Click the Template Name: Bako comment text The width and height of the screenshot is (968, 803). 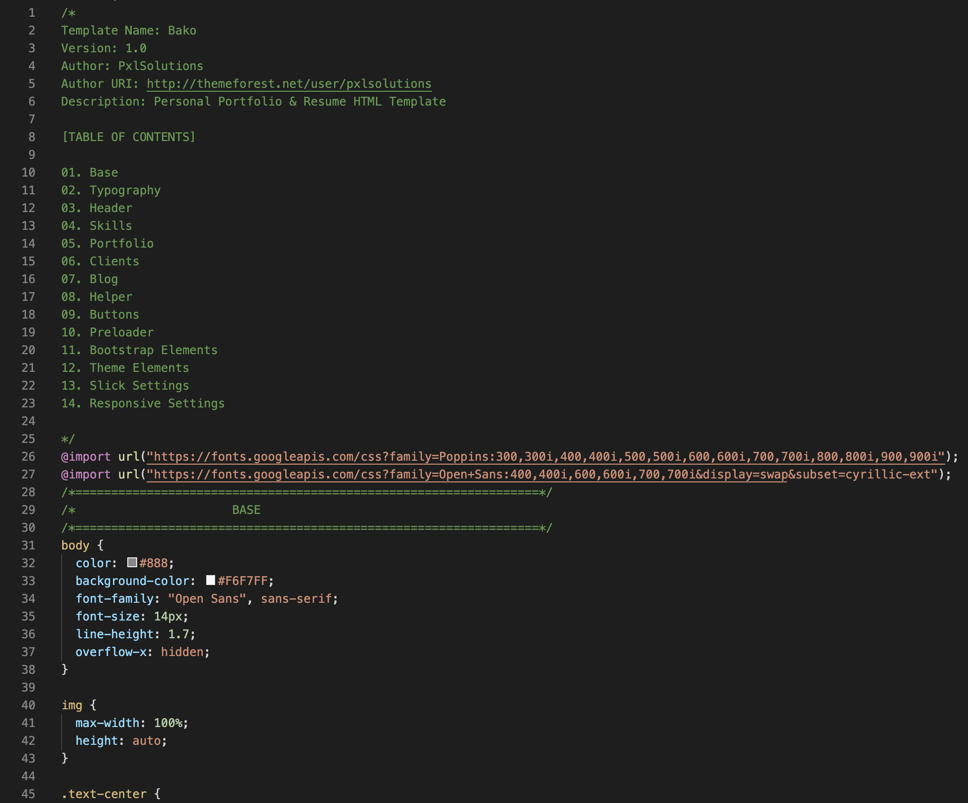coord(128,31)
